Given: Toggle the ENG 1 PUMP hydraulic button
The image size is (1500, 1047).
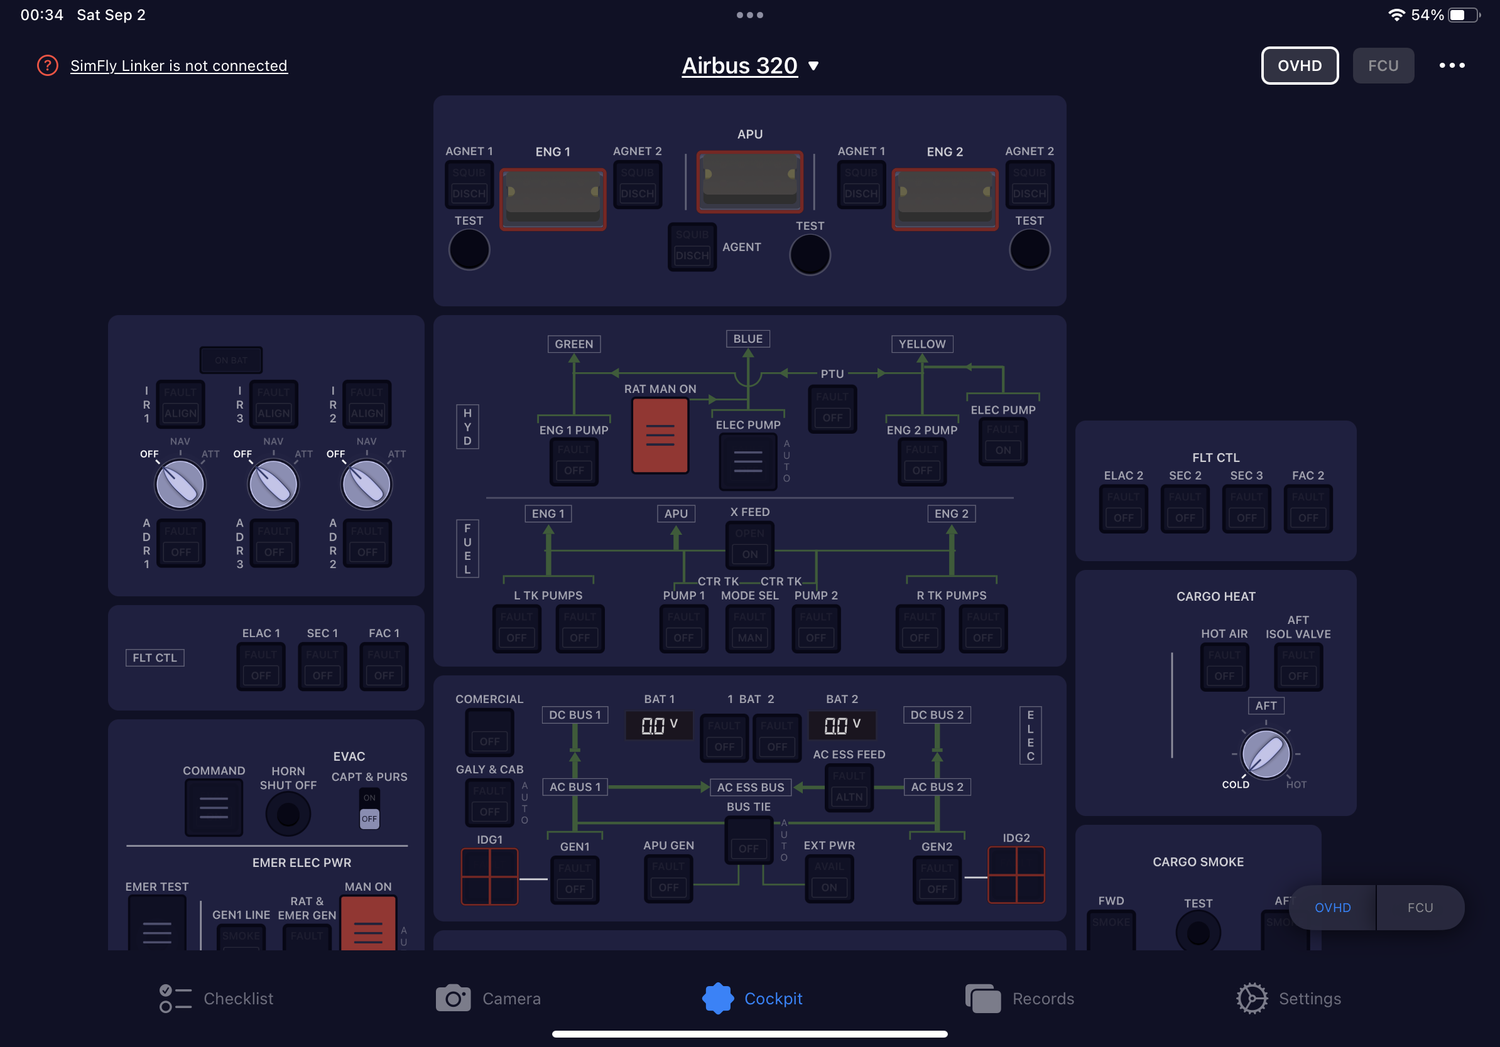Looking at the screenshot, I should click(x=573, y=461).
